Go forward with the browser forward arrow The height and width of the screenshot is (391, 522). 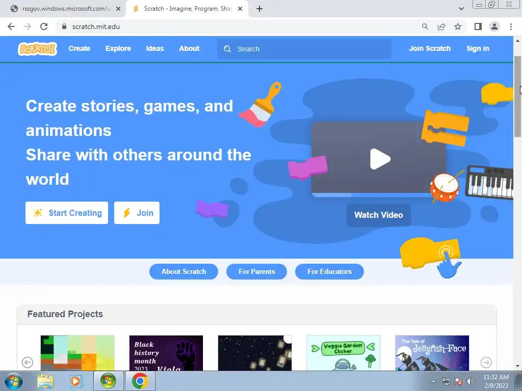tap(28, 26)
